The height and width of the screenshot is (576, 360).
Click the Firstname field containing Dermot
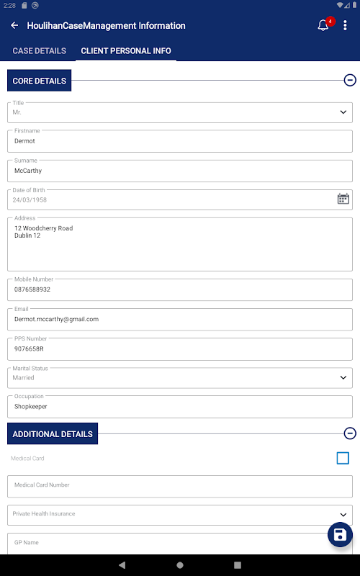pos(180,141)
